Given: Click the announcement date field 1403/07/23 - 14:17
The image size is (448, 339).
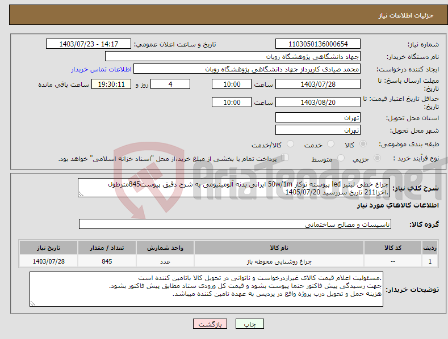Looking at the screenshot, I should 89,44.
